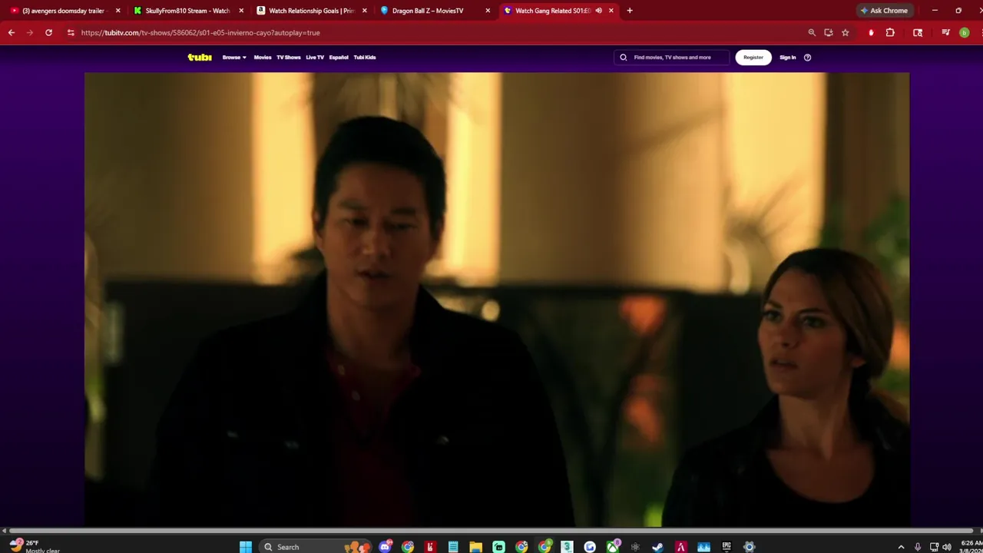Click the page search side panel icon
This screenshot has width=983, height=553.
(x=918, y=32)
